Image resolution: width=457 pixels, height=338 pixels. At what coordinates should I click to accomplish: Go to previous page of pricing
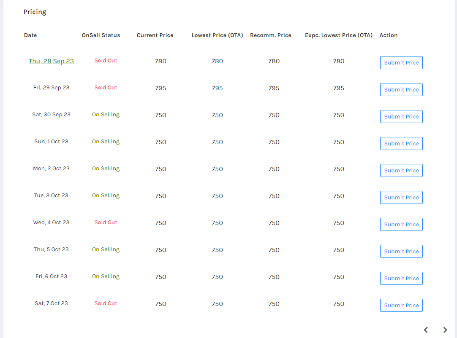(x=426, y=330)
